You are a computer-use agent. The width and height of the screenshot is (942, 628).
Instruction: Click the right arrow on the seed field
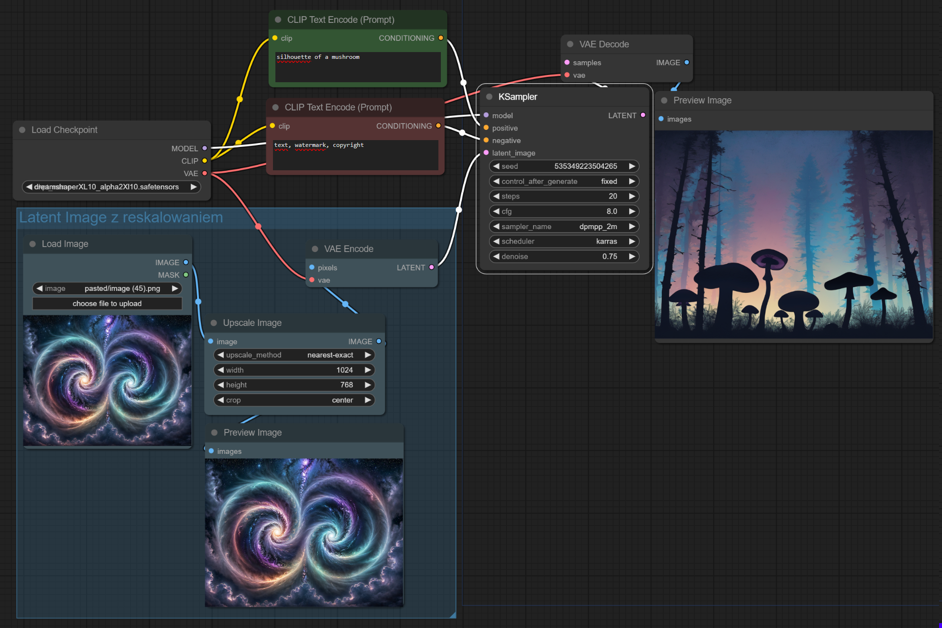pyautogui.click(x=632, y=166)
